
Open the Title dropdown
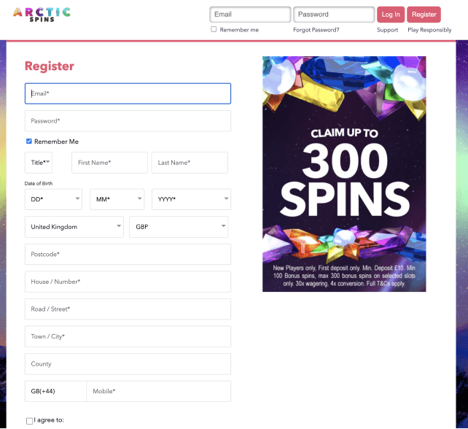(x=39, y=163)
